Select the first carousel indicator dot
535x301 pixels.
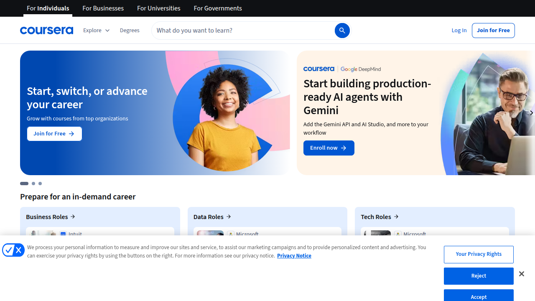(x=24, y=184)
